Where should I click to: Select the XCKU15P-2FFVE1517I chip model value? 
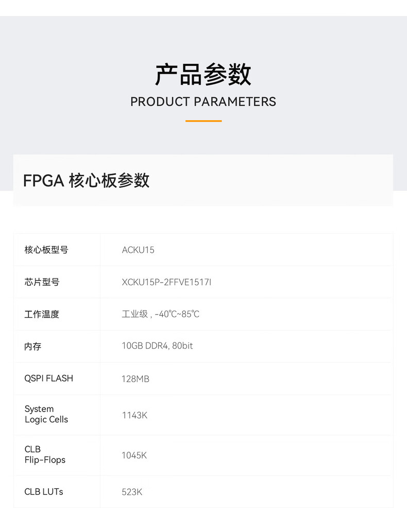point(166,282)
